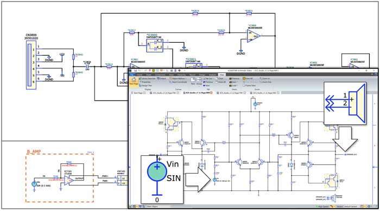This screenshot has width=380, height=211.
Task: Click the B_AMP block label
Action: tap(34, 151)
